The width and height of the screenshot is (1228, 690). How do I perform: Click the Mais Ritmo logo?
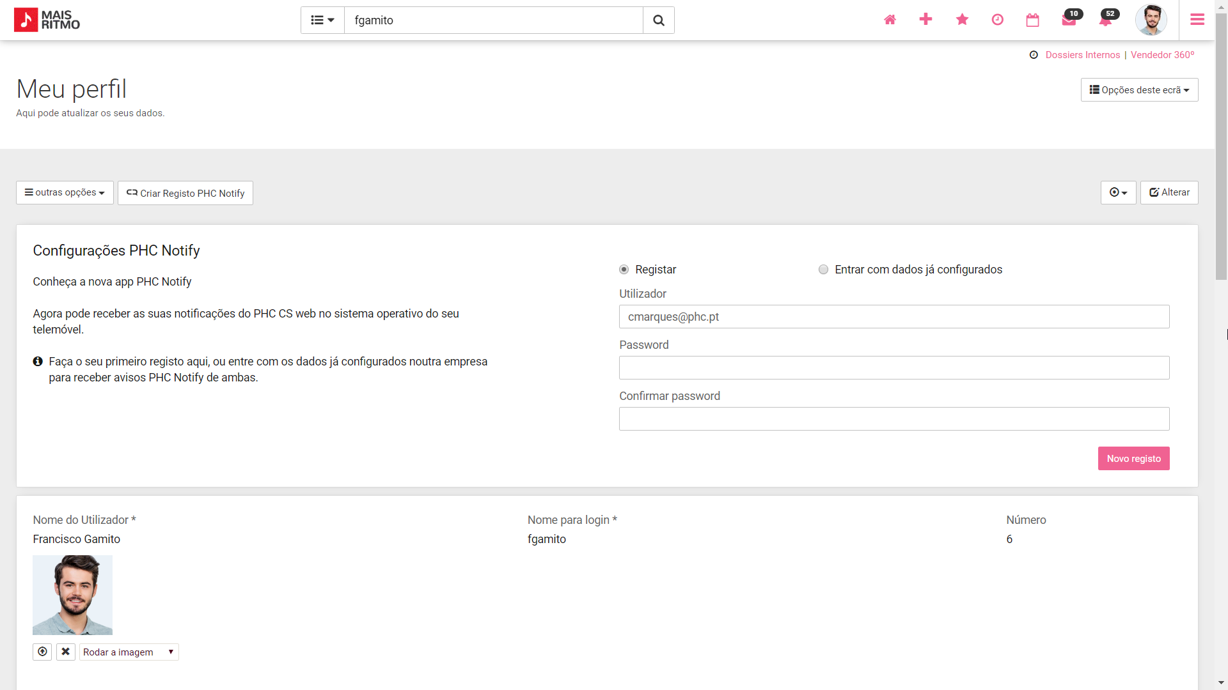(x=47, y=20)
